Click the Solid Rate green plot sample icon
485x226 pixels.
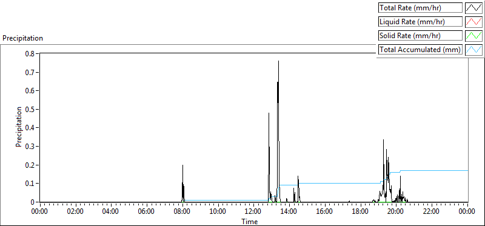(x=474, y=36)
